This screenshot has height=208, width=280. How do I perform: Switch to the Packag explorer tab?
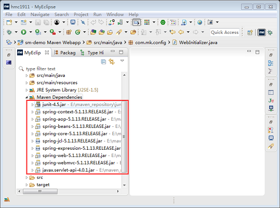click(x=65, y=53)
